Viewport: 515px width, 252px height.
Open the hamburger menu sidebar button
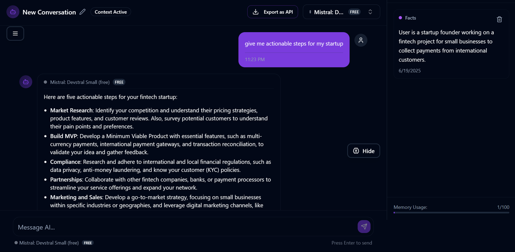15,33
